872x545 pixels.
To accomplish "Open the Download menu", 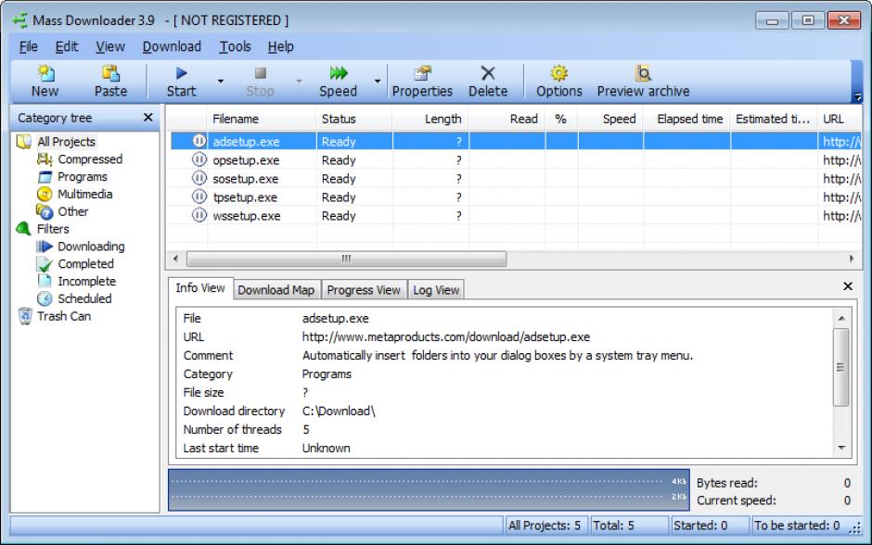I will [x=172, y=46].
